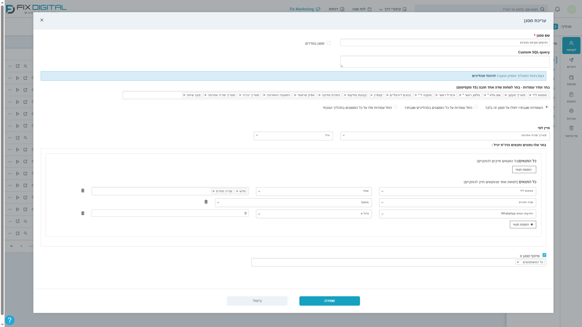Image resolution: width=582 pixels, height=327 pixels.
Task: Open לוח שנה calendar in the top bar
Action: (362, 9)
